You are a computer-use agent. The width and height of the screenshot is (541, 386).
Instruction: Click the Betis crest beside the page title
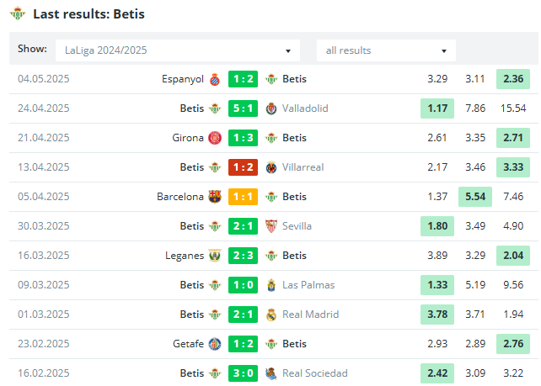[x=18, y=13]
